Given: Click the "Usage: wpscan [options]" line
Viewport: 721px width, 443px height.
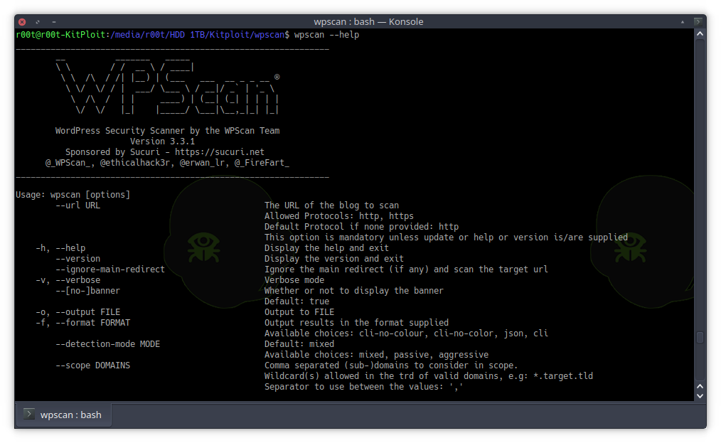Looking at the screenshot, I should (x=73, y=195).
